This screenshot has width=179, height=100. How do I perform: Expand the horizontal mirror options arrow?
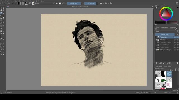coord(103,4)
